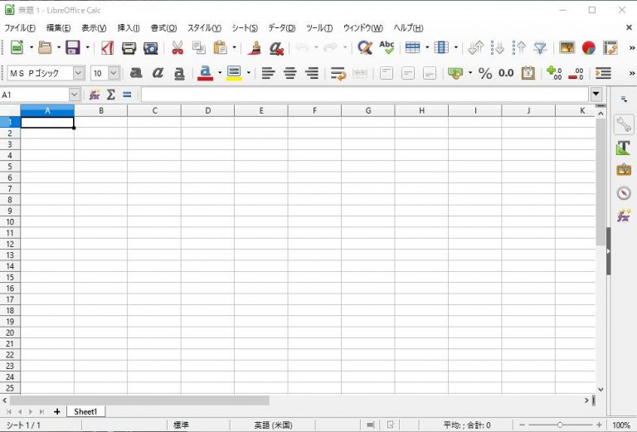637x432 pixels.
Task: Activate the clone formatting paintbrush
Action: click(x=255, y=48)
